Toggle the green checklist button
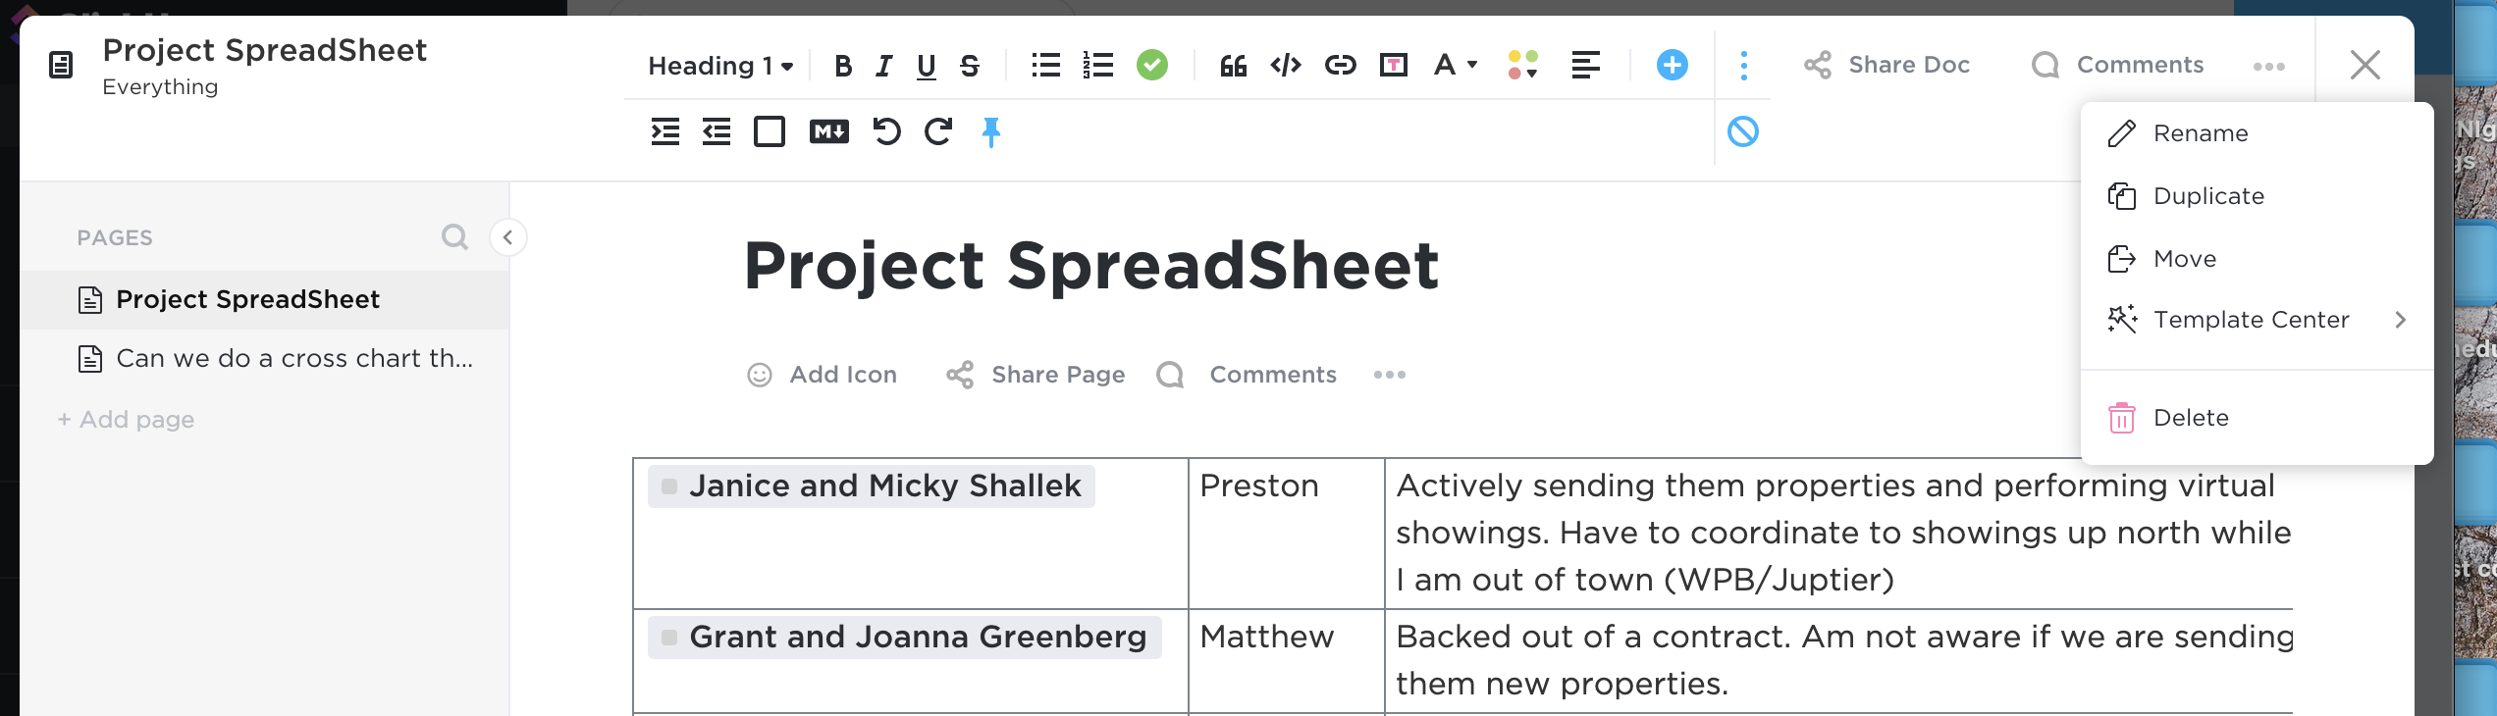 pyautogui.click(x=1152, y=66)
